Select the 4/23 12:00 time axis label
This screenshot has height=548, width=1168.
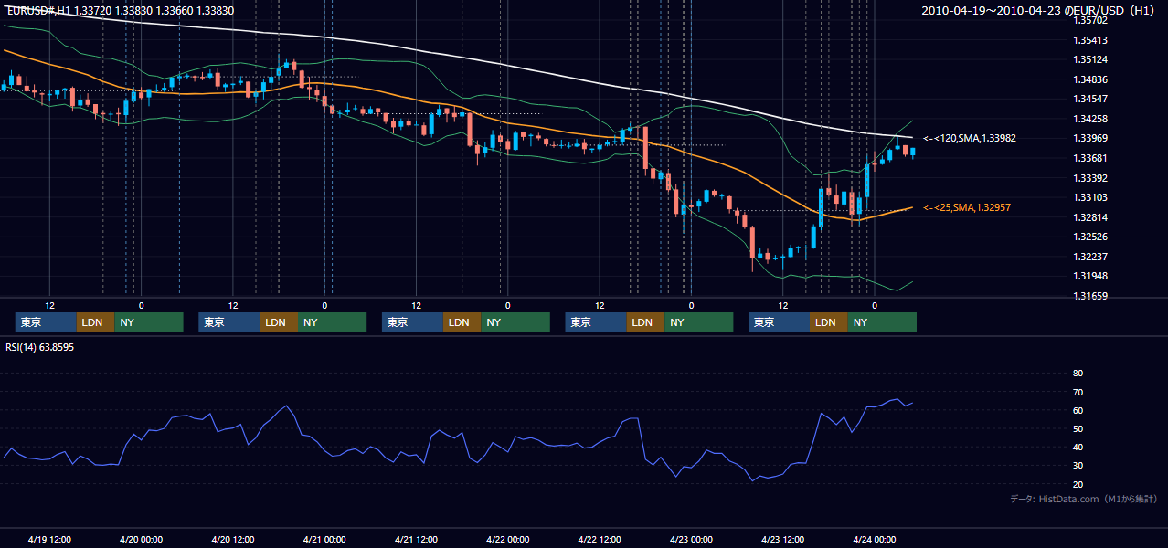pyautogui.click(x=782, y=540)
